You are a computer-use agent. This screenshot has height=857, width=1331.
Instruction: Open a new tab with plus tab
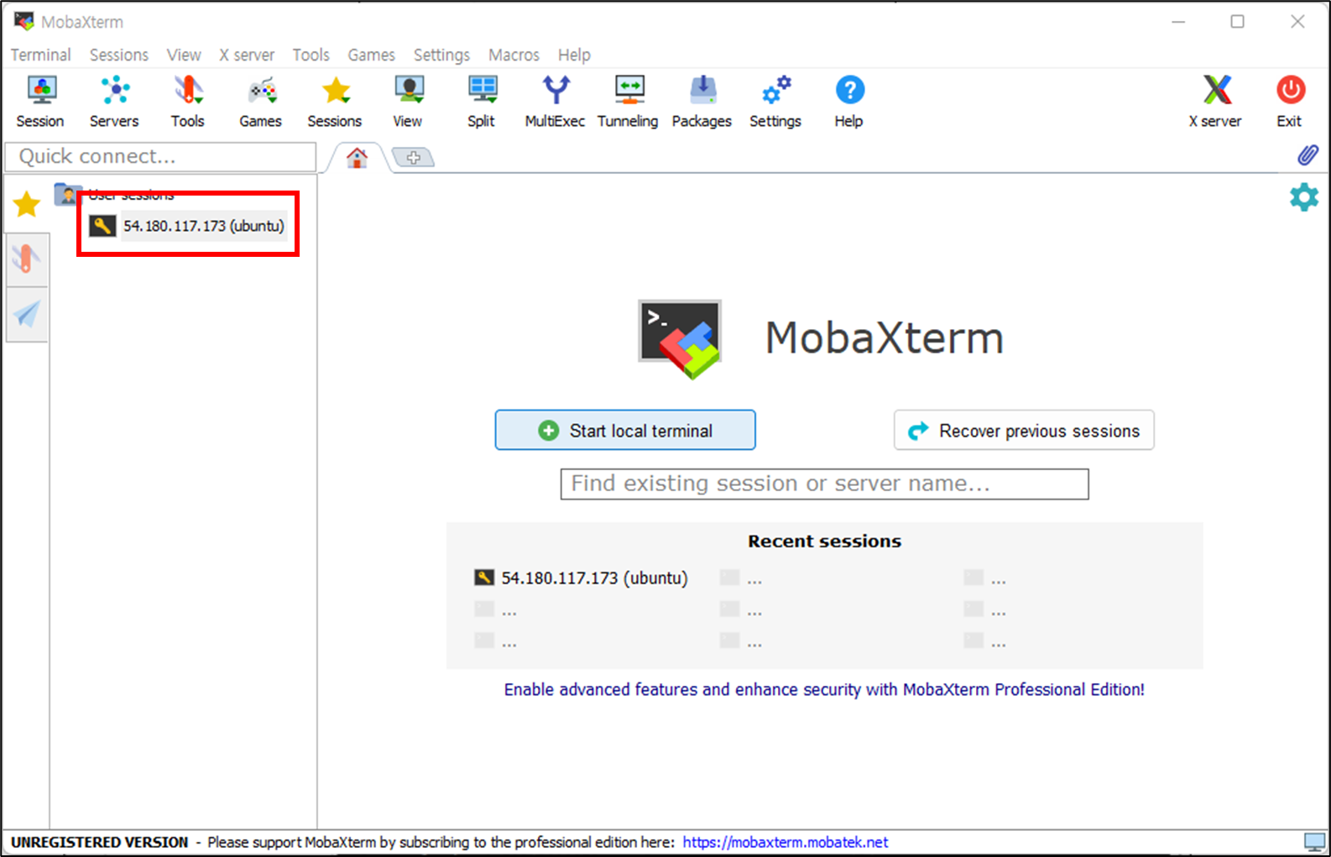(414, 158)
